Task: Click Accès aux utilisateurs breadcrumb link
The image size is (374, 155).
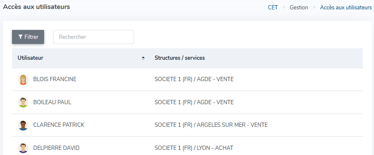Action: coord(346,7)
